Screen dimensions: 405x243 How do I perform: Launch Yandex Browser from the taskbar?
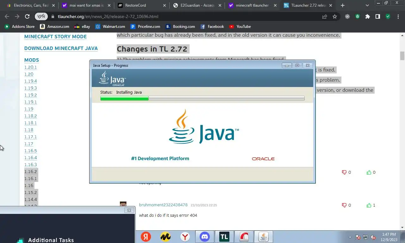point(185,237)
